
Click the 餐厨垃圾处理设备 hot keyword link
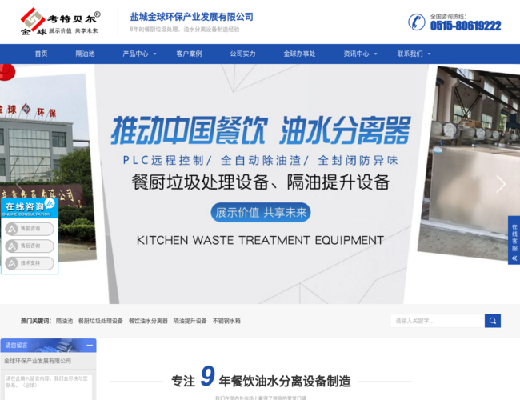[x=101, y=321]
